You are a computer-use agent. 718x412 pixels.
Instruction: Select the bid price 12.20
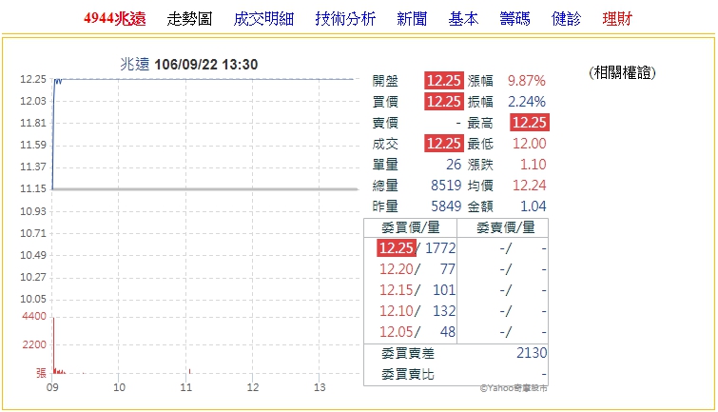click(397, 269)
